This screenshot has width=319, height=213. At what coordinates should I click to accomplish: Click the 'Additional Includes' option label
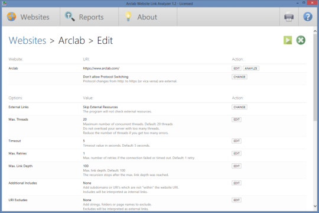[23, 183]
